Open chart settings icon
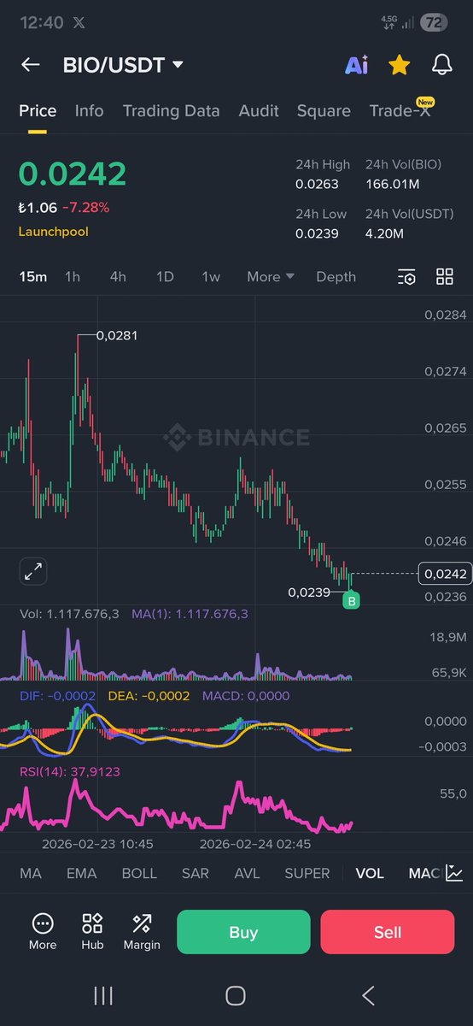This screenshot has width=473, height=1026. click(407, 276)
